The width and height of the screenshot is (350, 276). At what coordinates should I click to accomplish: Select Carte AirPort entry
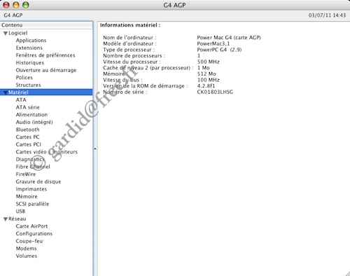click(31, 226)
